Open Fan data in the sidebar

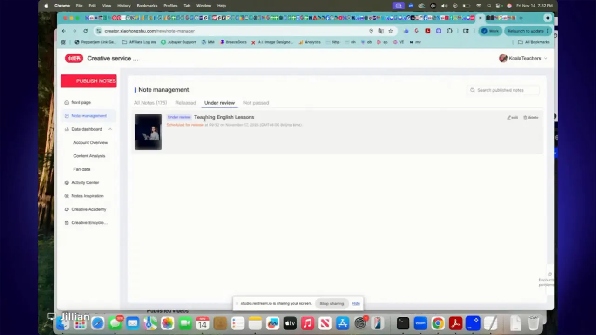81,169
